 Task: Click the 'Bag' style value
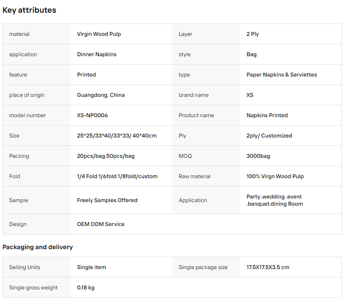(251, 54)
